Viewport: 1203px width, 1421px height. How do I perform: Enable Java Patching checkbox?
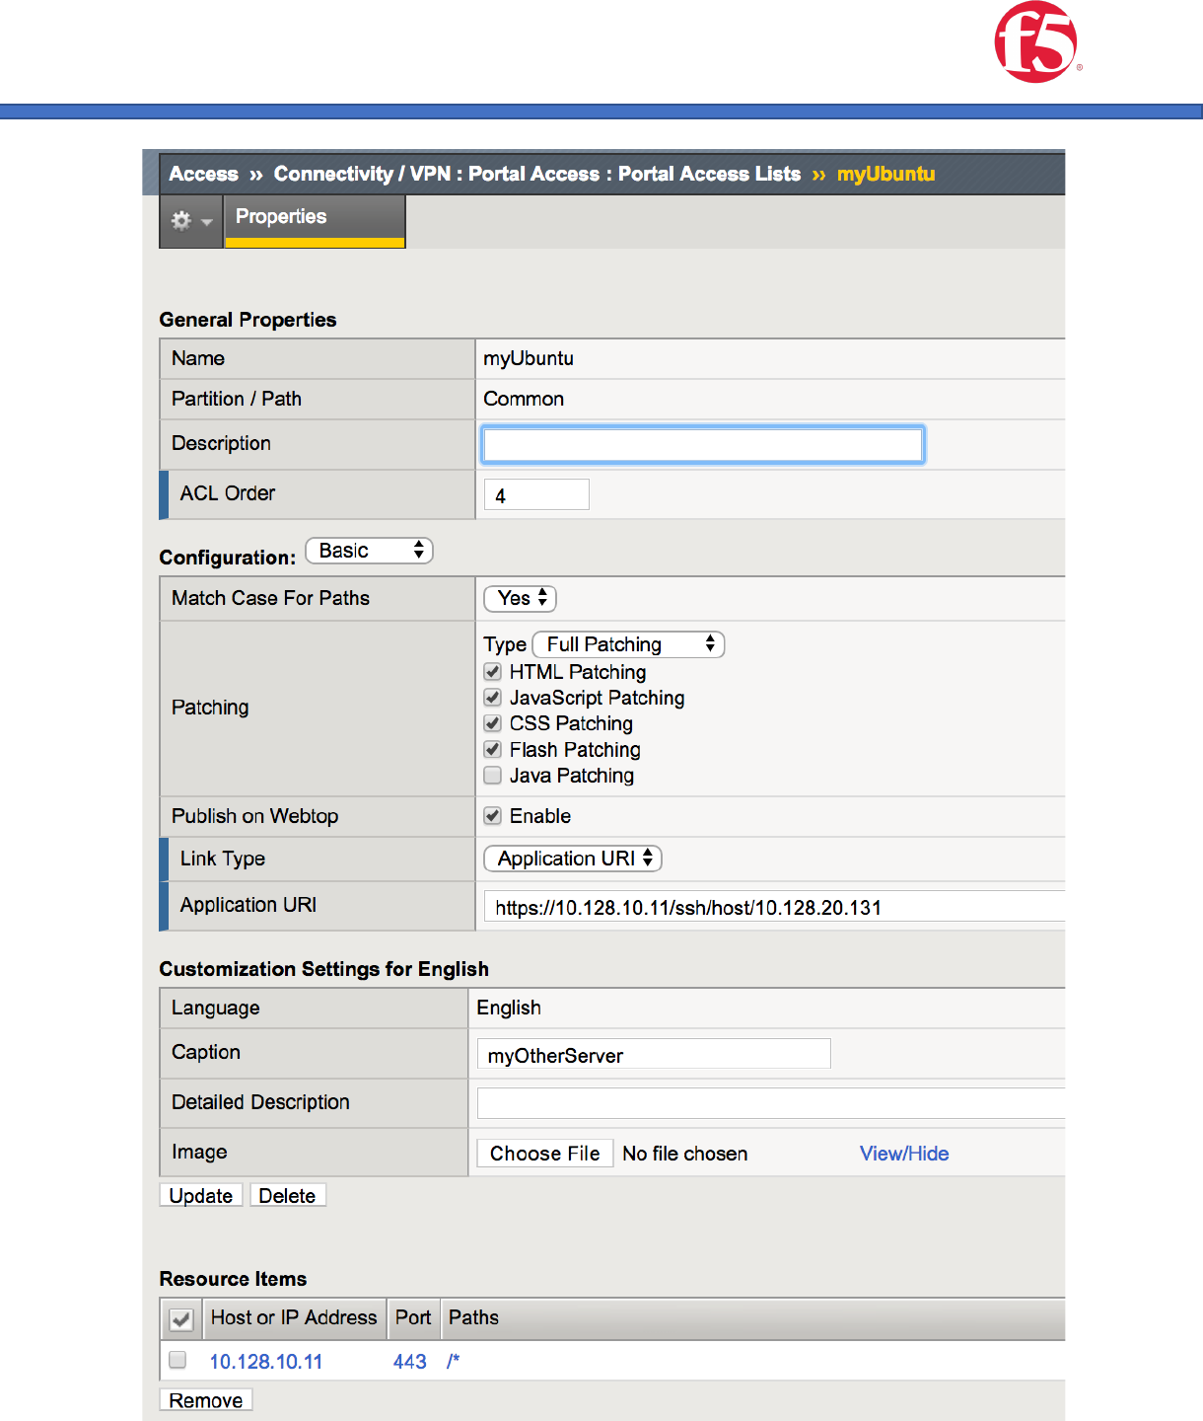tap(493, 776)
